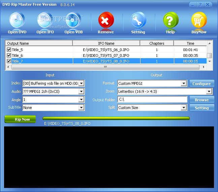Toggle the Title_7 checkbox
The image size is (218, 192).
coord(9,61)
